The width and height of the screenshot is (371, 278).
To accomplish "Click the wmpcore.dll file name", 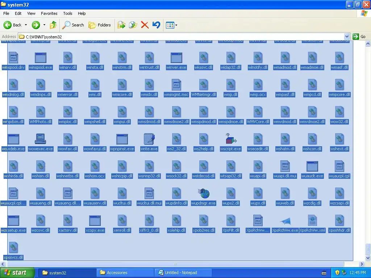I will pyautogui.click(x=339, y=94).
